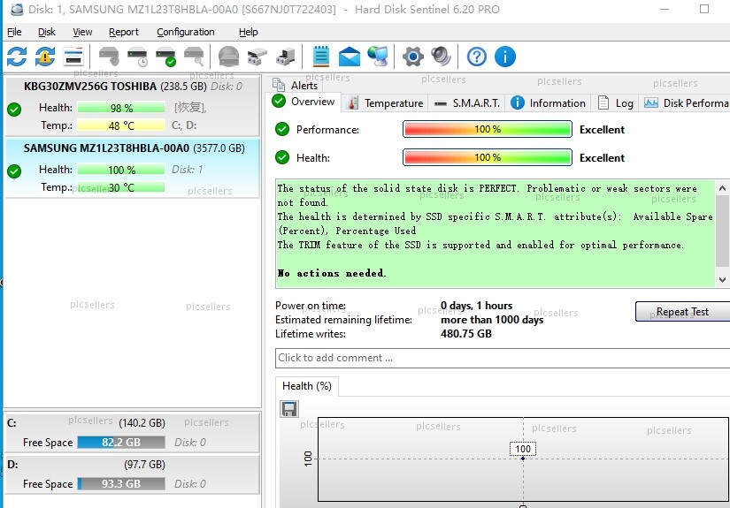The width and height of the screenshot is (730, 508).
Task: Select the SAMSUNG MZ1L23T8HBLA-00A0 disk entry
Action: click(132, 168)
